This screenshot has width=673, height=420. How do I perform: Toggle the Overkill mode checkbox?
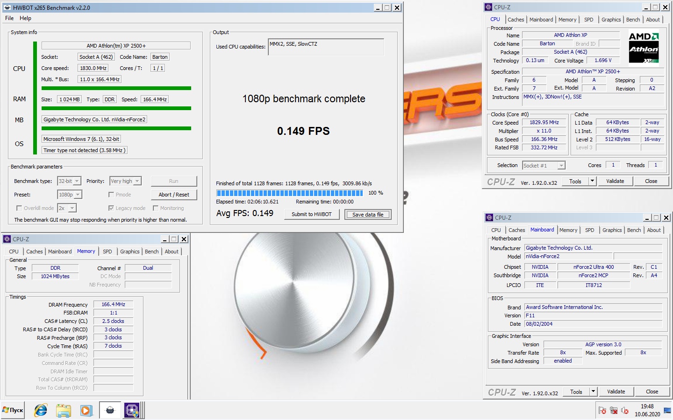pyautogui.click(x=19, y=208)
